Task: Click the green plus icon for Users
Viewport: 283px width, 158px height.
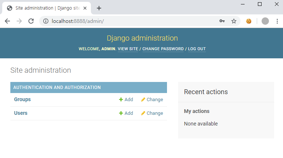Action: pyautogui.click(x=121, y=113)
